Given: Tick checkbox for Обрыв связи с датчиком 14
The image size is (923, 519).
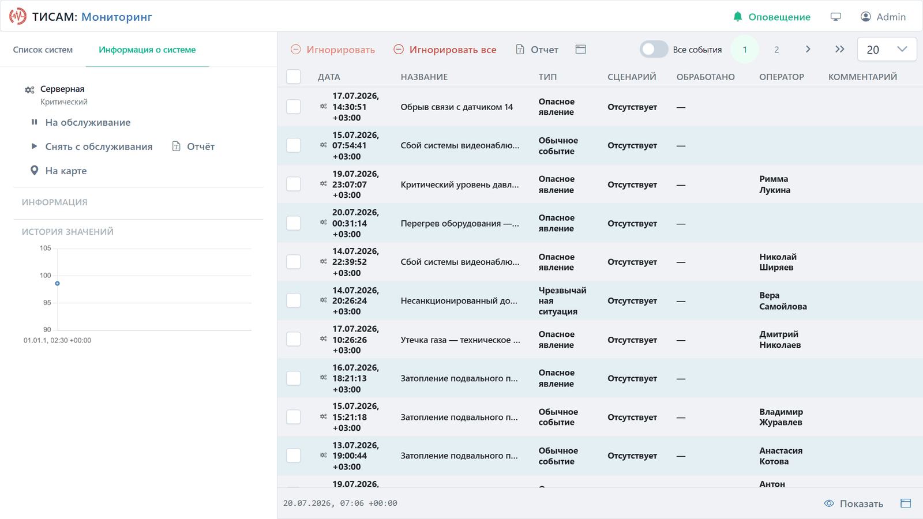Looking at the screenshot, I should tap(294, 107).
